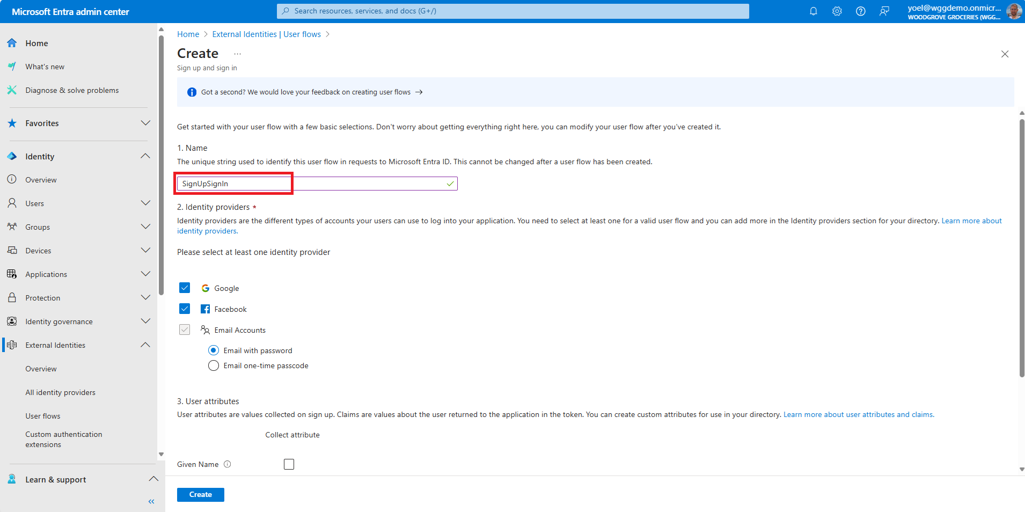Viewport: 1025px width, 512px height.
Task: Click the user profile avatar
Action: tap(1014, 11)
